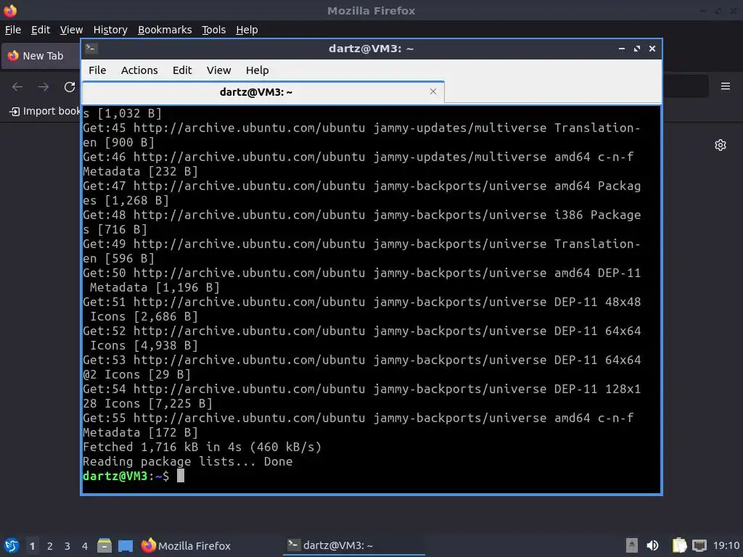Select the New Tab tab in Firefox
The width and height of the screenshot is (743, 557).
[41, 56]
